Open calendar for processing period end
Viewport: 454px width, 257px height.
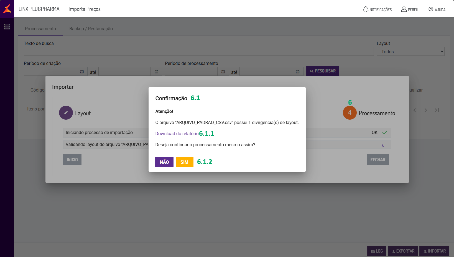click(298, 72)
